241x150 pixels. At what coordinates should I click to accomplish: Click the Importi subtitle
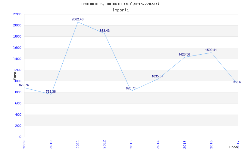pos(120,10)
